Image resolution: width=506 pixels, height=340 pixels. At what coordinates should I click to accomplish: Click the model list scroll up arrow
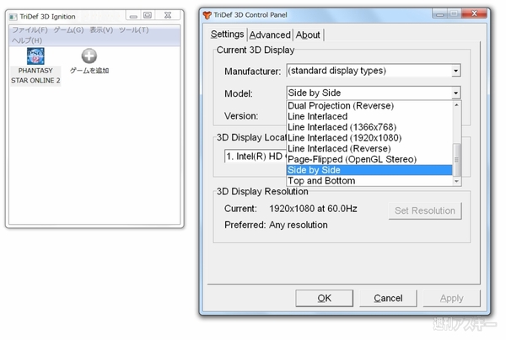[456, 105]
